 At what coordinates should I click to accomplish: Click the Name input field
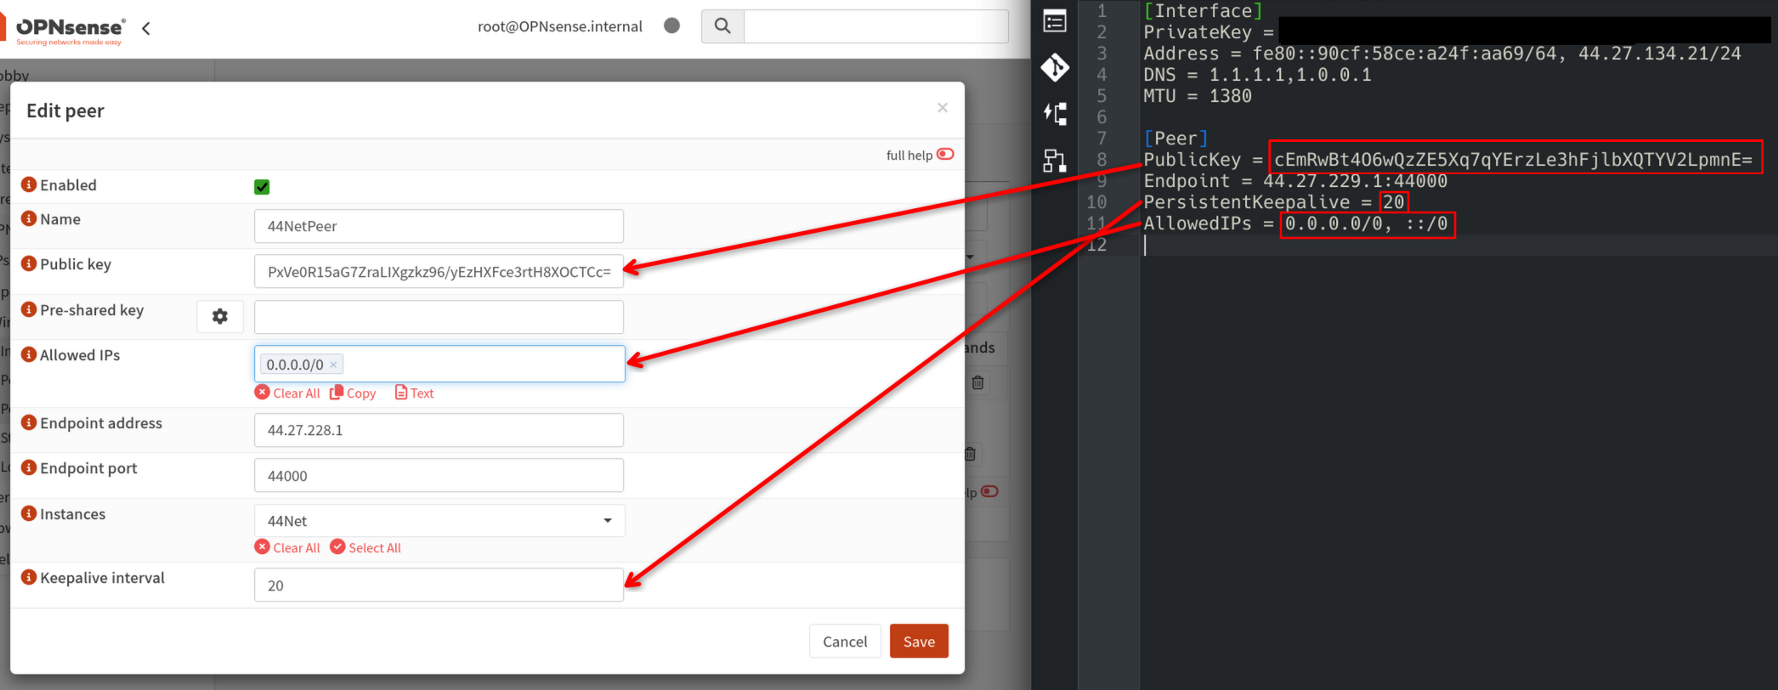coord(439,226)
